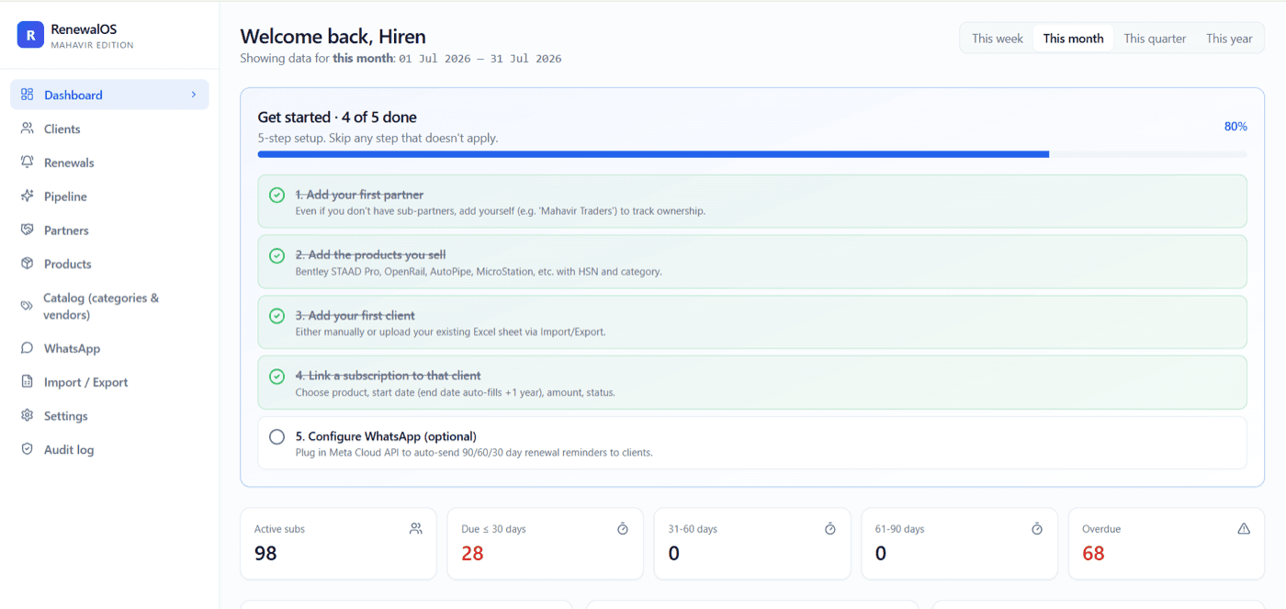
Task: Switch to the This year tab
Action: 1229,39
